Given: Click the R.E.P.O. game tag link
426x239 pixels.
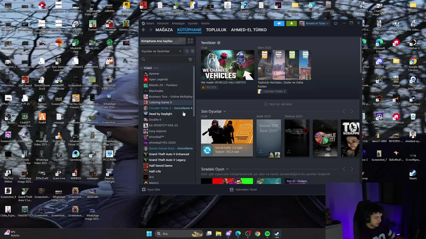Looking at the screenshot, I should [x=209, y=87].
